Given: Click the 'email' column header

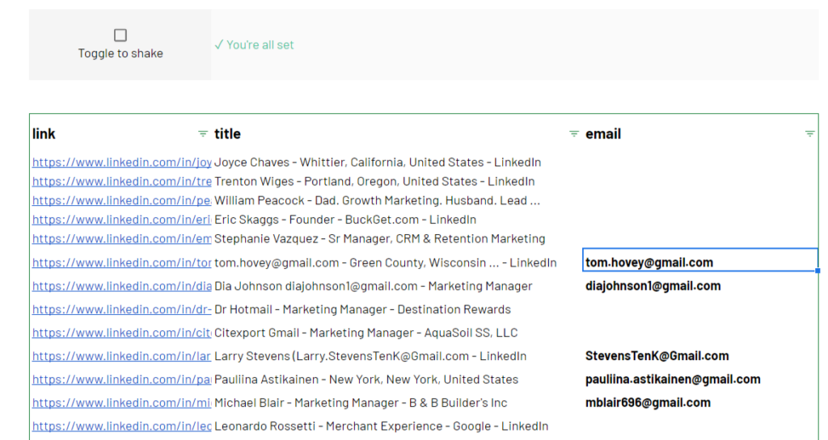Looking at the screenshot, I should pyautogui.click(x=603, y=134).
